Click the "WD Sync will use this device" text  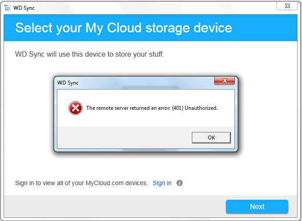(89, 54)
